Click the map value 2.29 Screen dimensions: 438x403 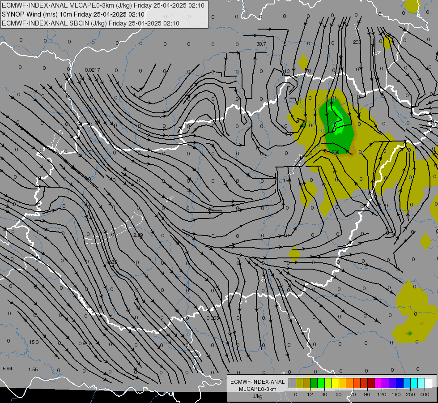click(138, 235)
